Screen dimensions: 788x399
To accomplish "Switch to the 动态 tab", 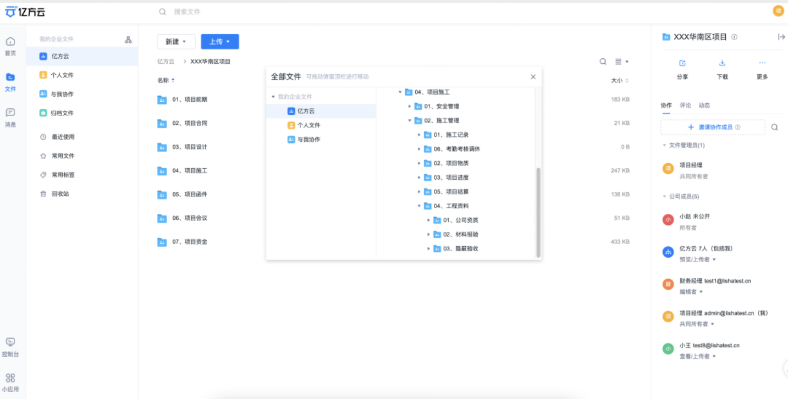I will [705, 105].
